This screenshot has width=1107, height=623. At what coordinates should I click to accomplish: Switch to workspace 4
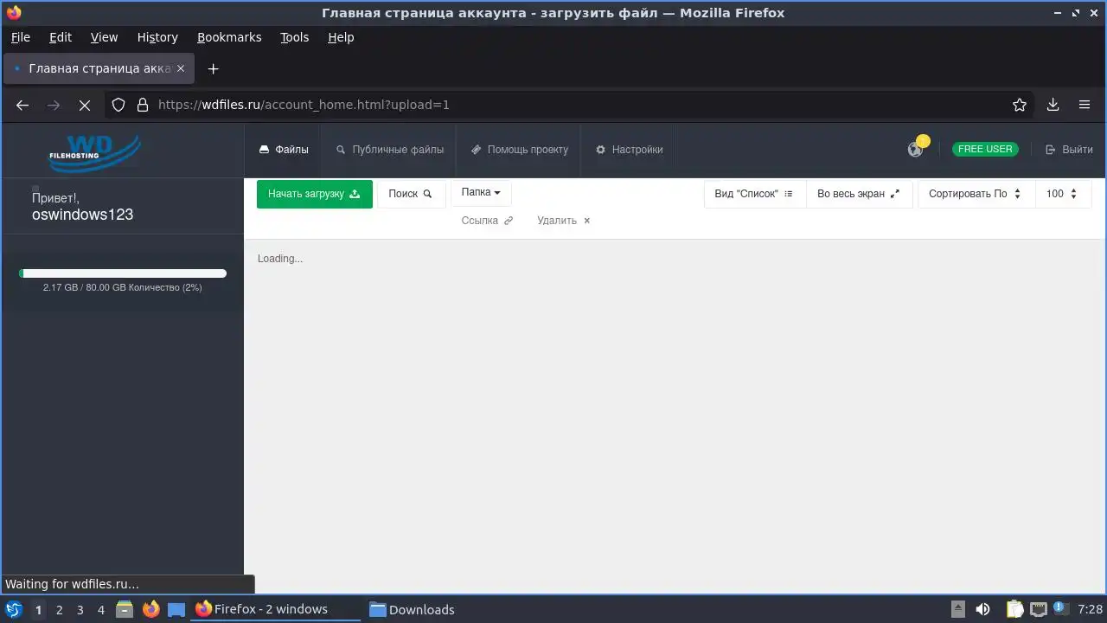coord(100,609)
